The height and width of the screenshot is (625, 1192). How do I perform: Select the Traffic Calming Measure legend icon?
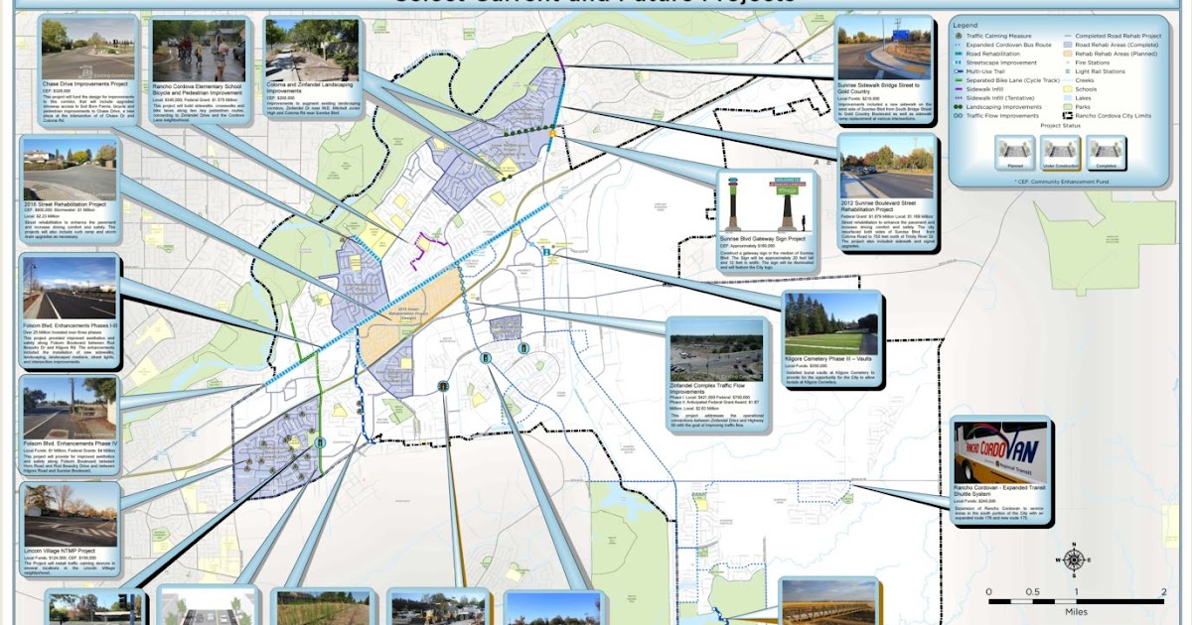[x=960, y=35]
